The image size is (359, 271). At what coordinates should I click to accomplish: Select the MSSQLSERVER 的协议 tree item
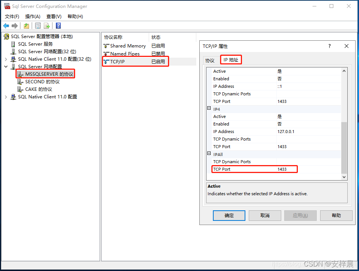click(x=49, y=74)
